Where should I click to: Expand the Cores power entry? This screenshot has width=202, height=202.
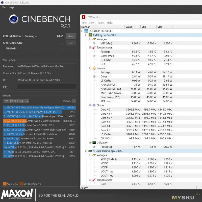pos(94,77)
